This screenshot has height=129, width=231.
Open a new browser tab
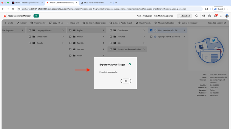point(116,3)
